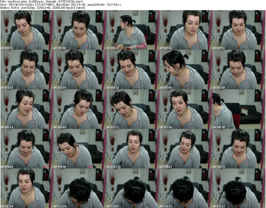
Task: Select the thumbnail timestamped 00:07:56
Action: [x=185, y=109]
